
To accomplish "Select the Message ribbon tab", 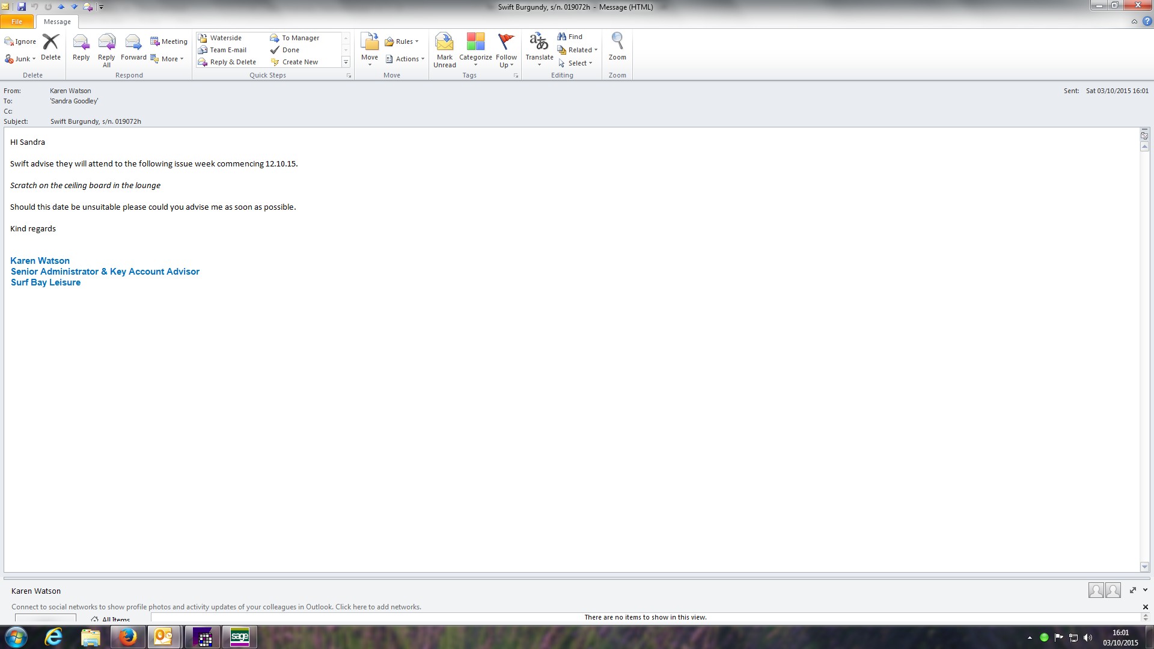I will point(57,22).
